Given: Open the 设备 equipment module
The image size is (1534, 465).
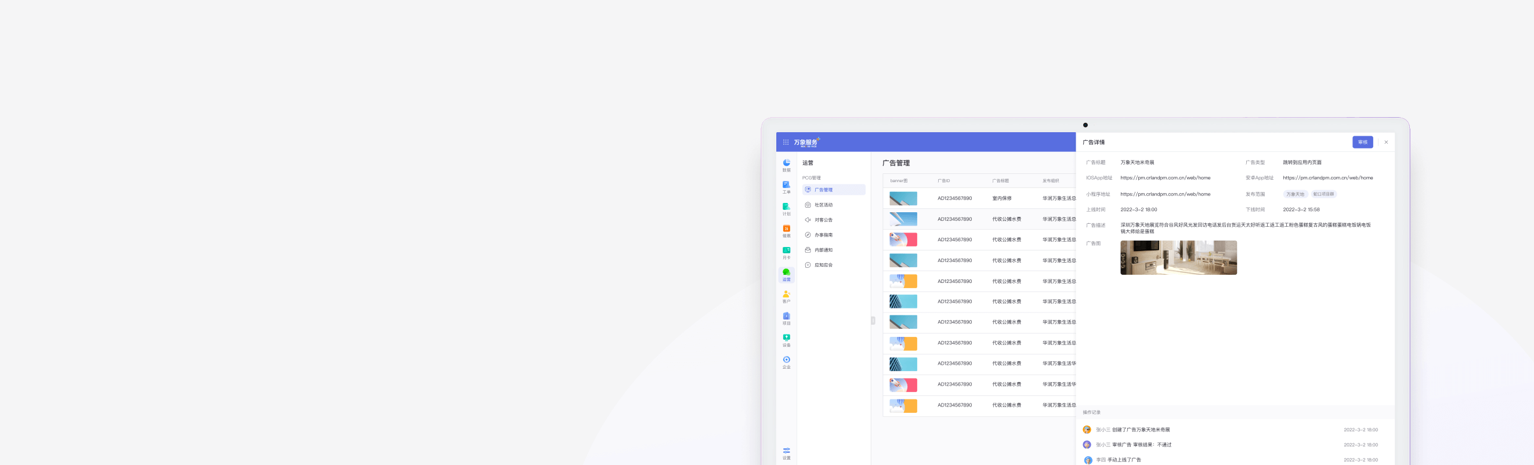Looking at the screenshot, I should pos(786,340).
